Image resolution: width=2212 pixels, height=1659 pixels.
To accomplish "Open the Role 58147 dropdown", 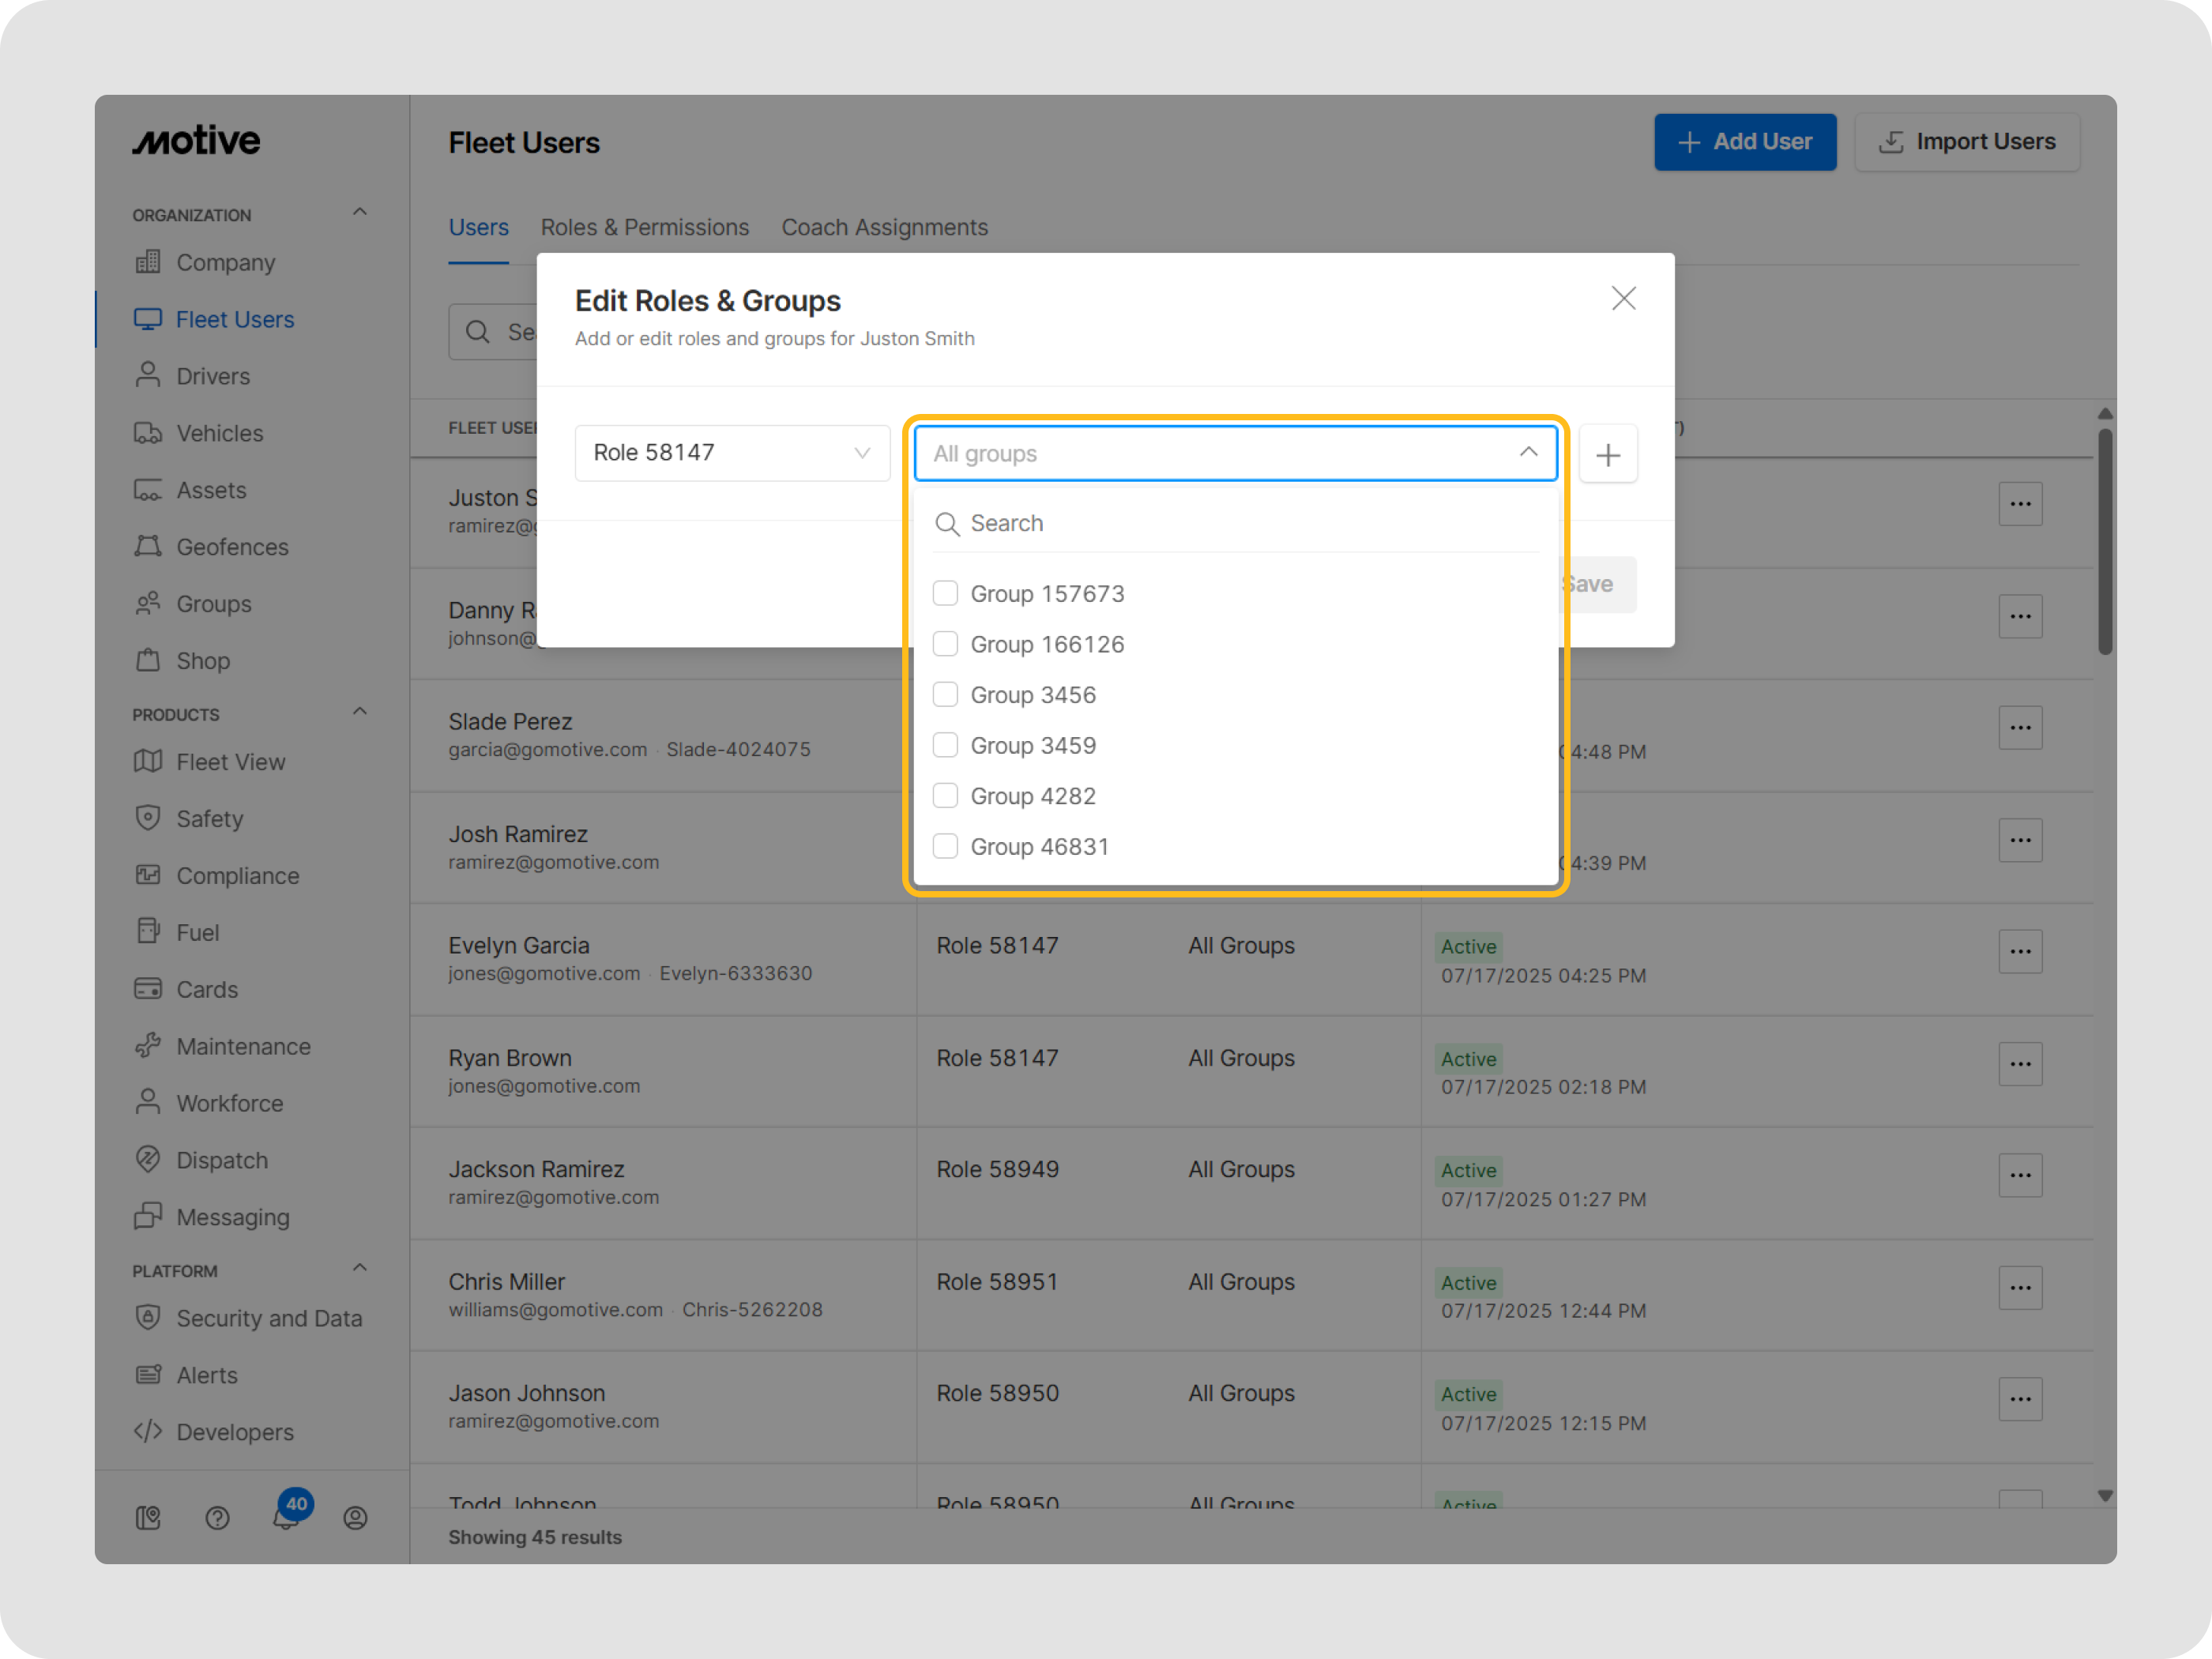I will [731, 453].
